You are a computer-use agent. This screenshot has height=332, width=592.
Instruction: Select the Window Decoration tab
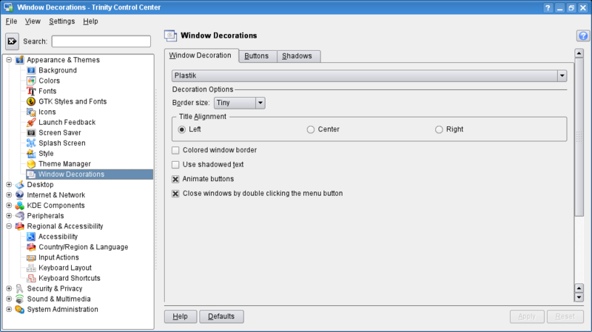(201, 55)
